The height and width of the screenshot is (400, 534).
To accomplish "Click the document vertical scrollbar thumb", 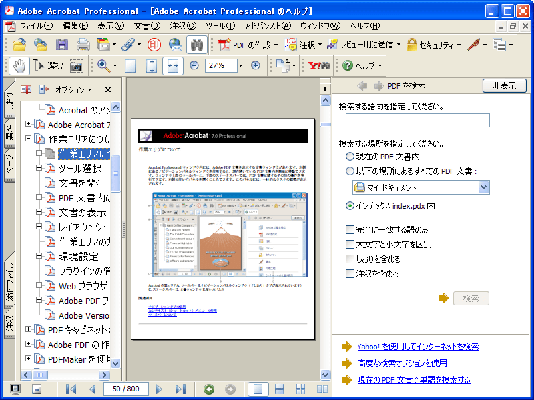I will (325, 125).
